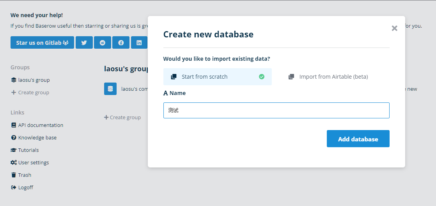
Task: Close the Create new database dialog
Action: pos(394,28)
